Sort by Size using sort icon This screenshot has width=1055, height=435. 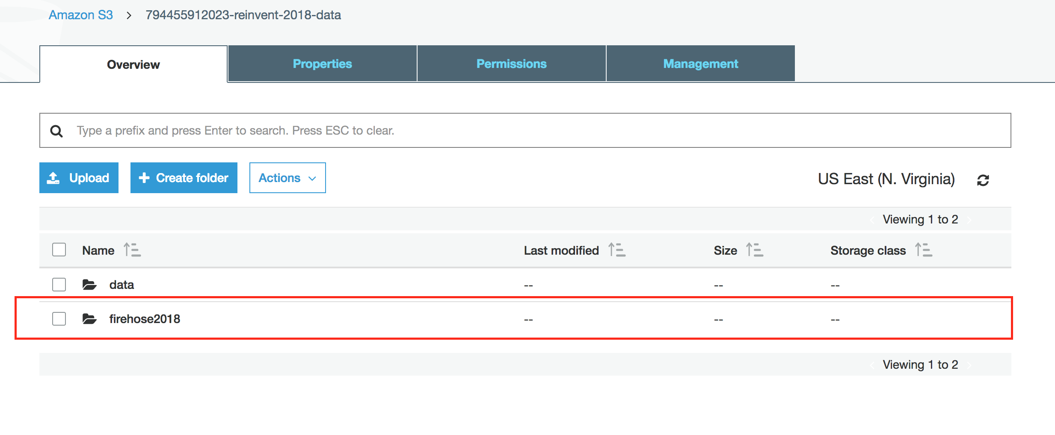coord(755,250)
